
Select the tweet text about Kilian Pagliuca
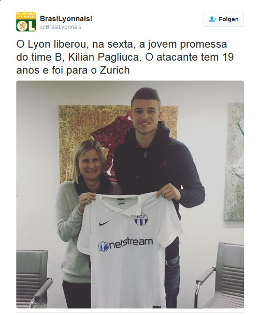[125, 58]
